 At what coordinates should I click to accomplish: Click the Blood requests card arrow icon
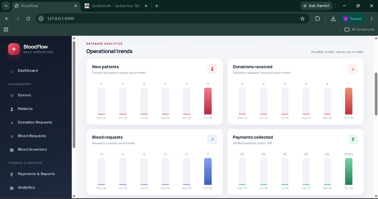[x=212, y=139]
